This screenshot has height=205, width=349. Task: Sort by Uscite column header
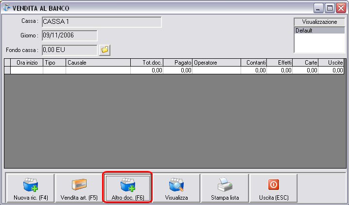(x=331, y=63)
